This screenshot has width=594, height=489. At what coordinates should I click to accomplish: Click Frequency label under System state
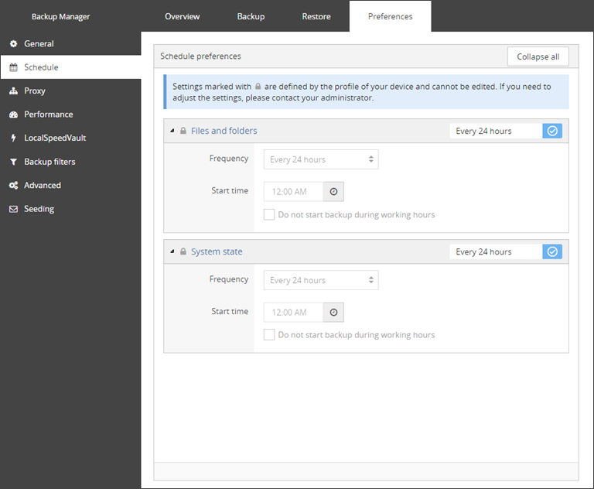coord(229,279)
